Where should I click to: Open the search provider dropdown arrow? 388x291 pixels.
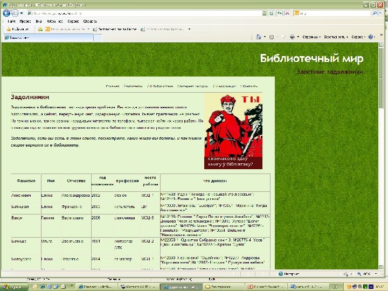tap(380, 13)
